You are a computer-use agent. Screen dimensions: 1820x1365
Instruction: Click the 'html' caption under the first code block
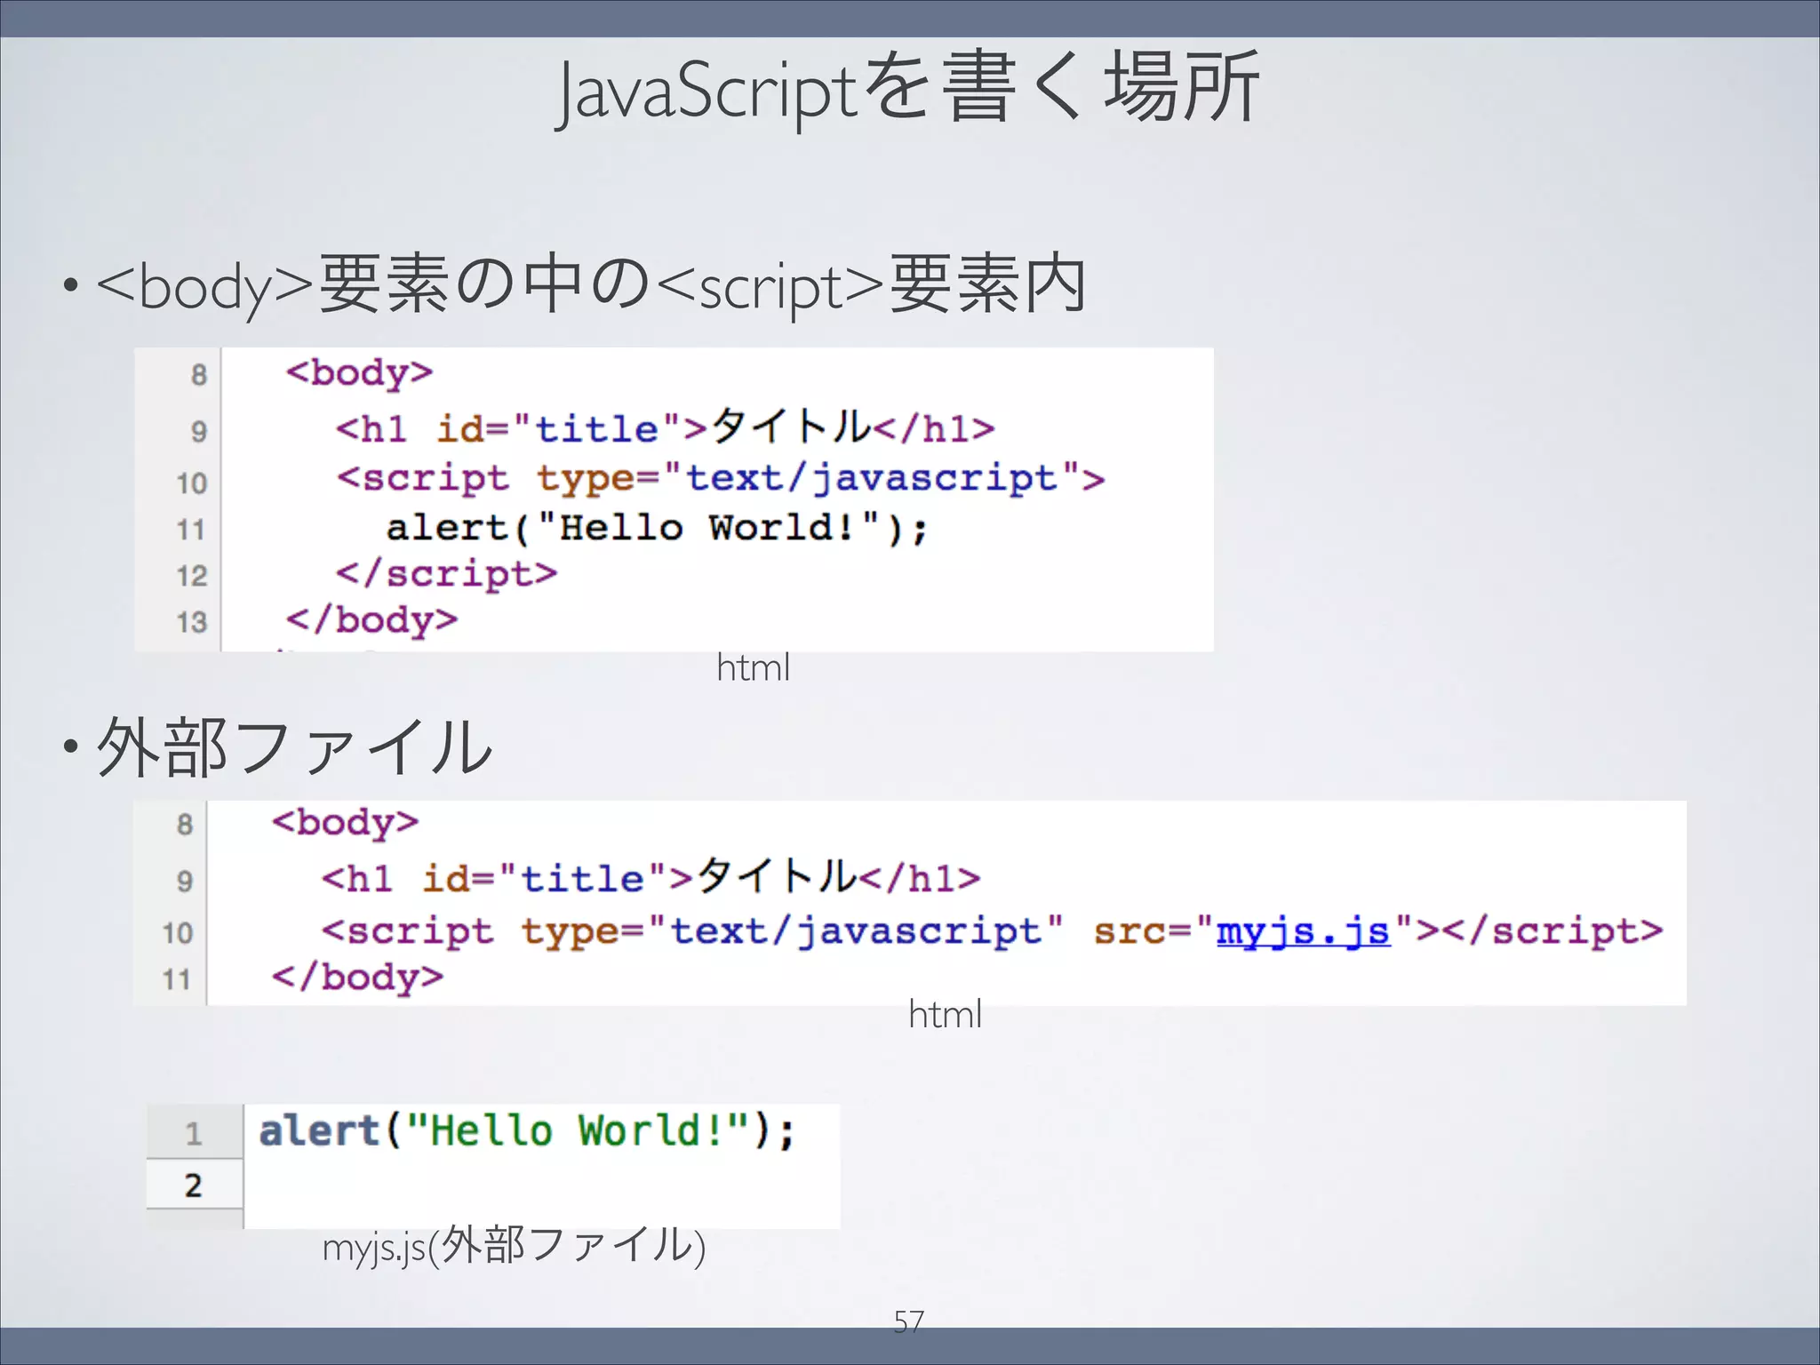pyautogui.click(x=753, y=668)
